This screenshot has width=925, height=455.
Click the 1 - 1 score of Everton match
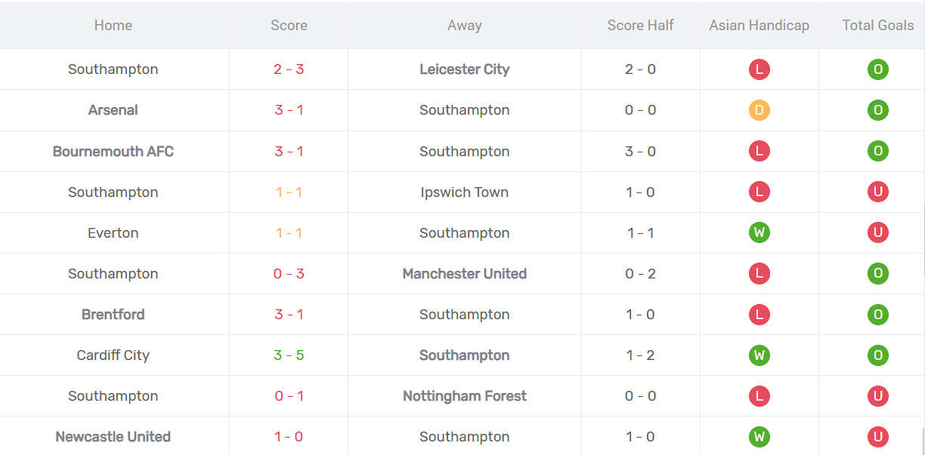pos(289,232)
